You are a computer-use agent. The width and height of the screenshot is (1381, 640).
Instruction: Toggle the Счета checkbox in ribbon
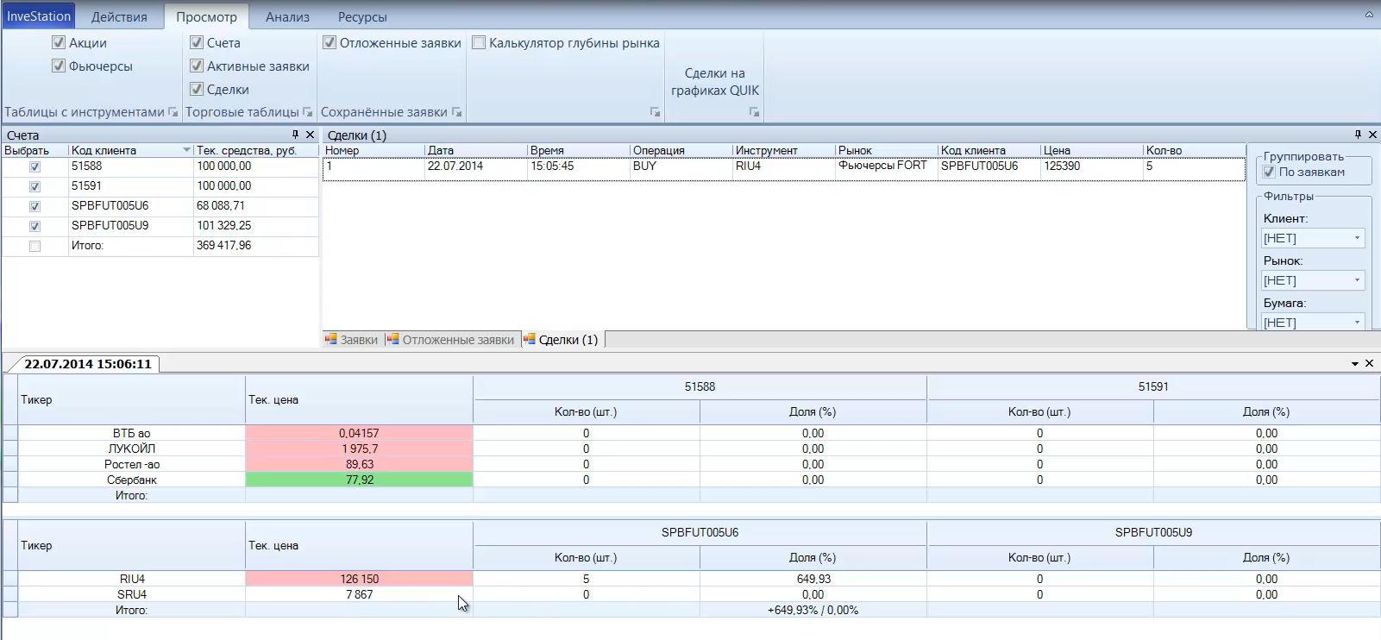197,42
